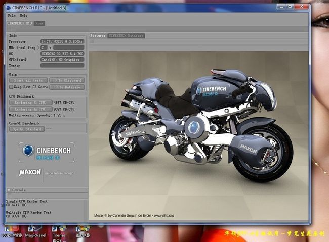Click the empty Tester field
Screen dimensions: 329x242
(x=62, y=65)
